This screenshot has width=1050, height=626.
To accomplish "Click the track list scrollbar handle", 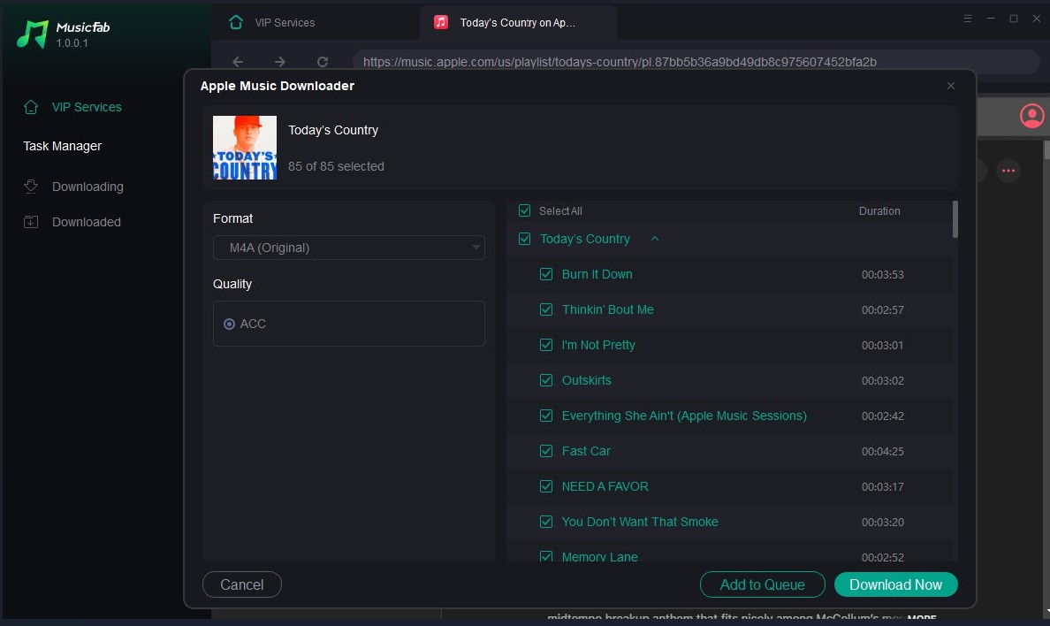I will [x=955, y=219].
